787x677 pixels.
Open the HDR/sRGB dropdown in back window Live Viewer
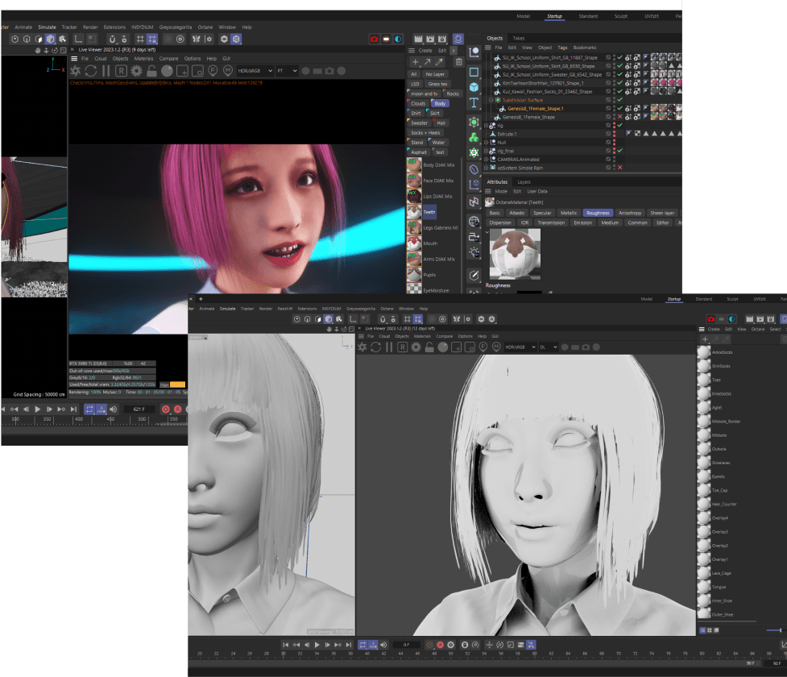[x=255, y=71]
